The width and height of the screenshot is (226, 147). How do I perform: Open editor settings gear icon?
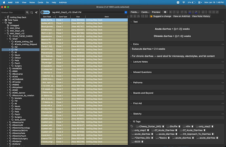point(165,12)
